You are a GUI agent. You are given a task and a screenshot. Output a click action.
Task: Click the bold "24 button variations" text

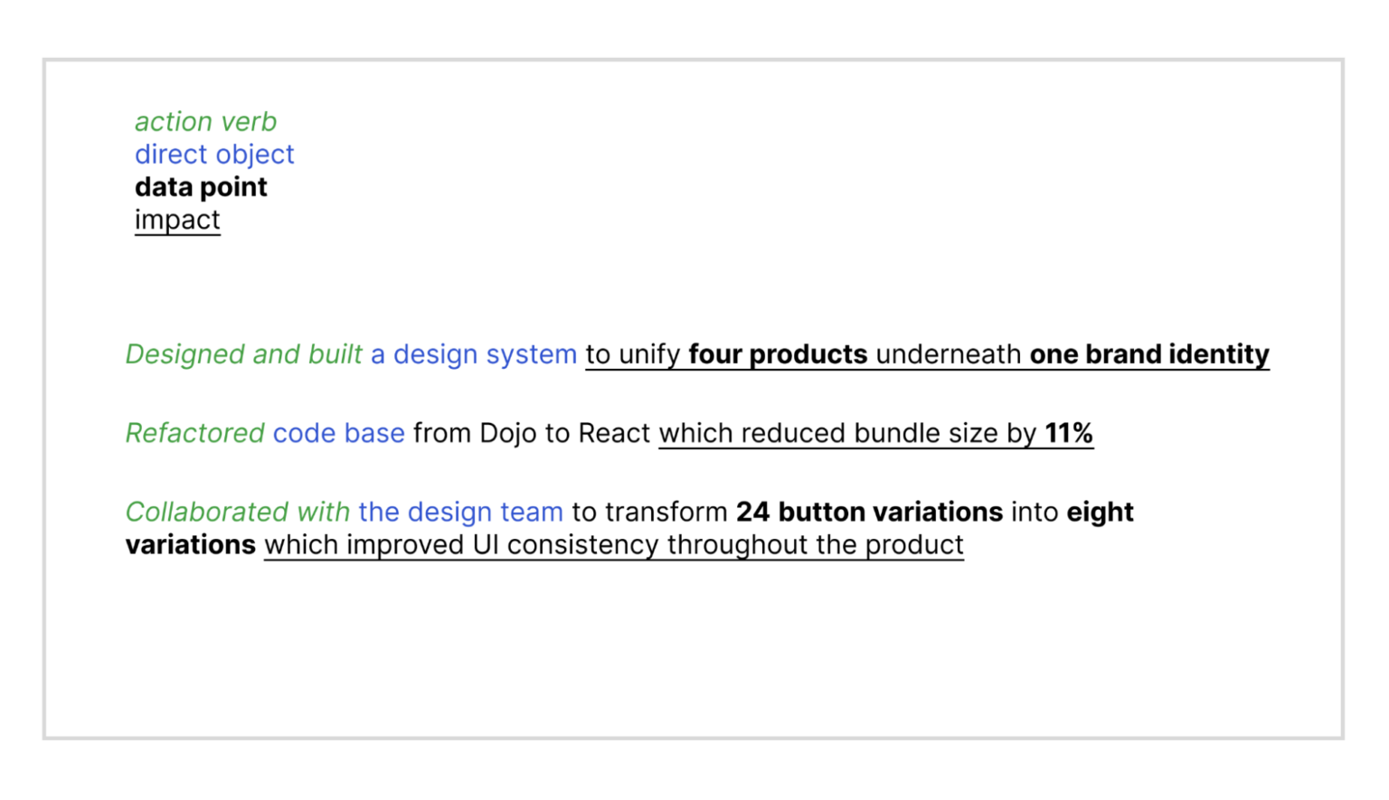click(869, 512)
